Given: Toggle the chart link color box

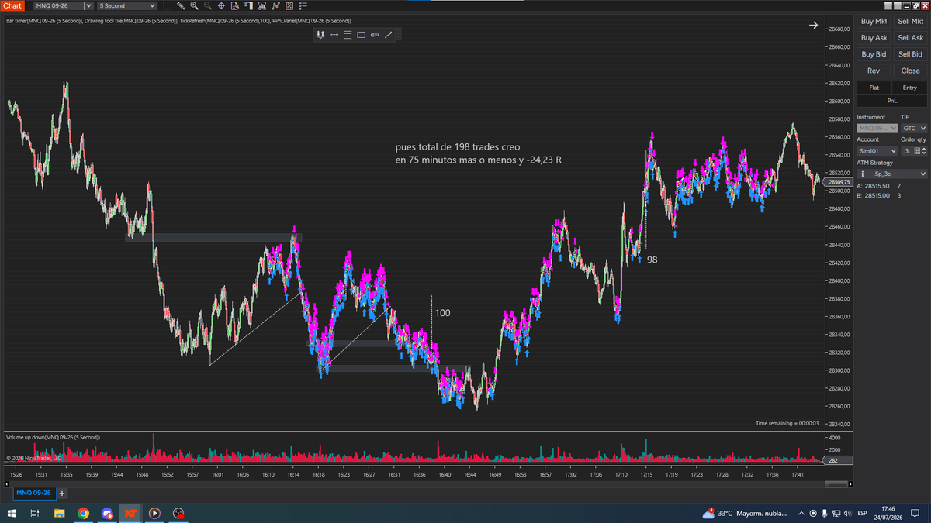Looking at the screenshot, I should click(166, 5).
